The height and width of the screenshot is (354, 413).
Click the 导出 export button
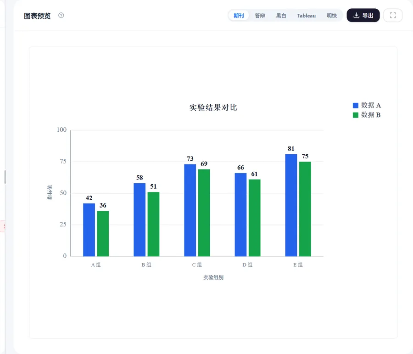(x=363, y=15)
